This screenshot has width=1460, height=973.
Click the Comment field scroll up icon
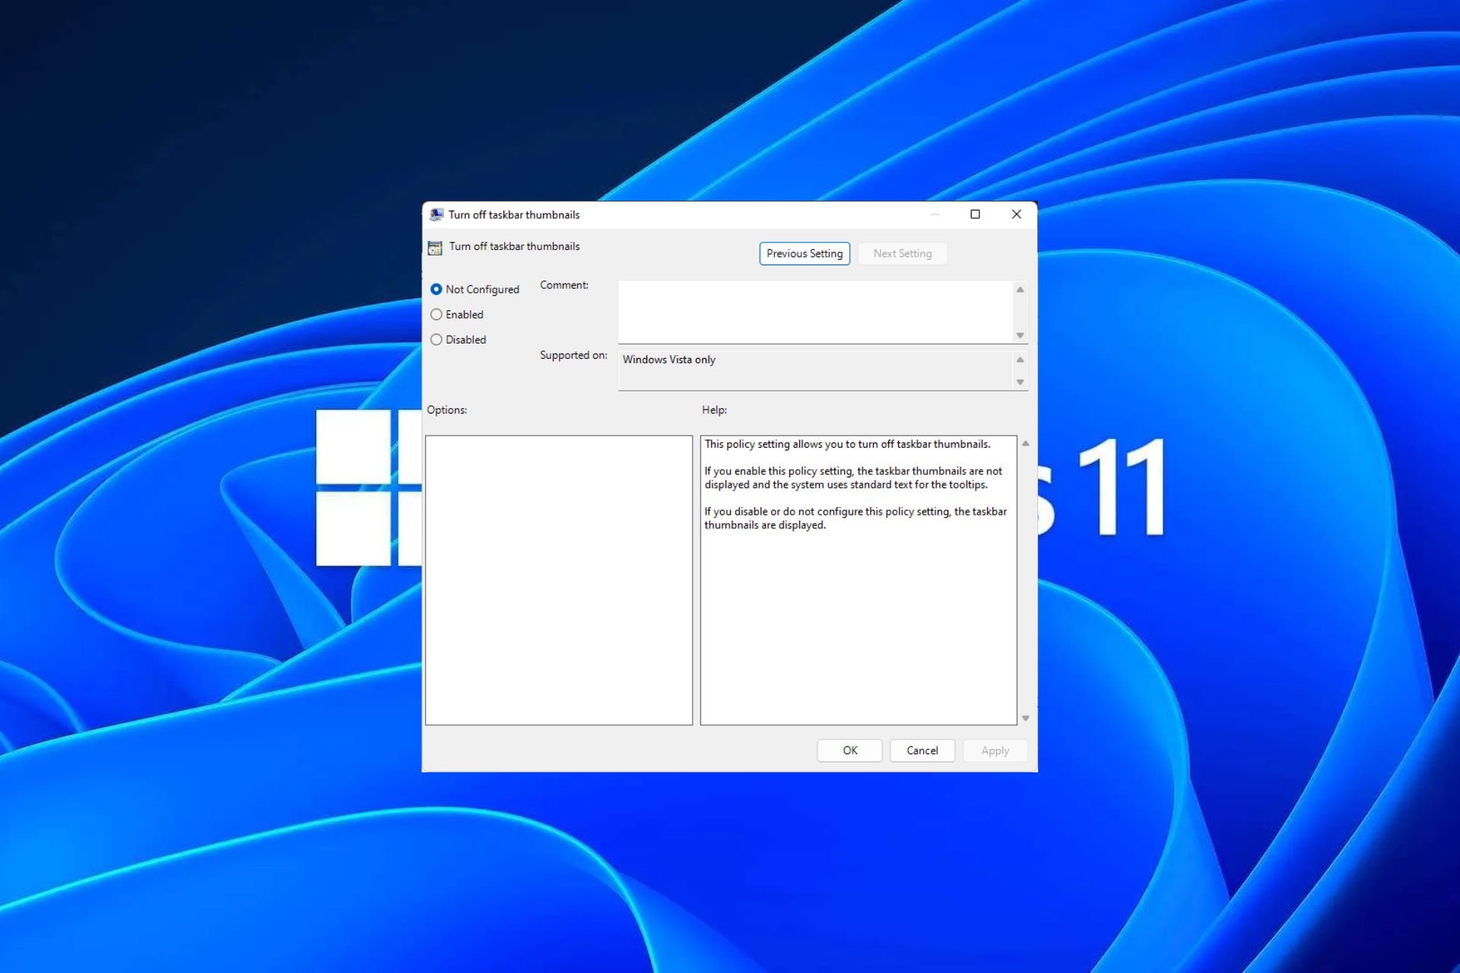point(1020,290)
